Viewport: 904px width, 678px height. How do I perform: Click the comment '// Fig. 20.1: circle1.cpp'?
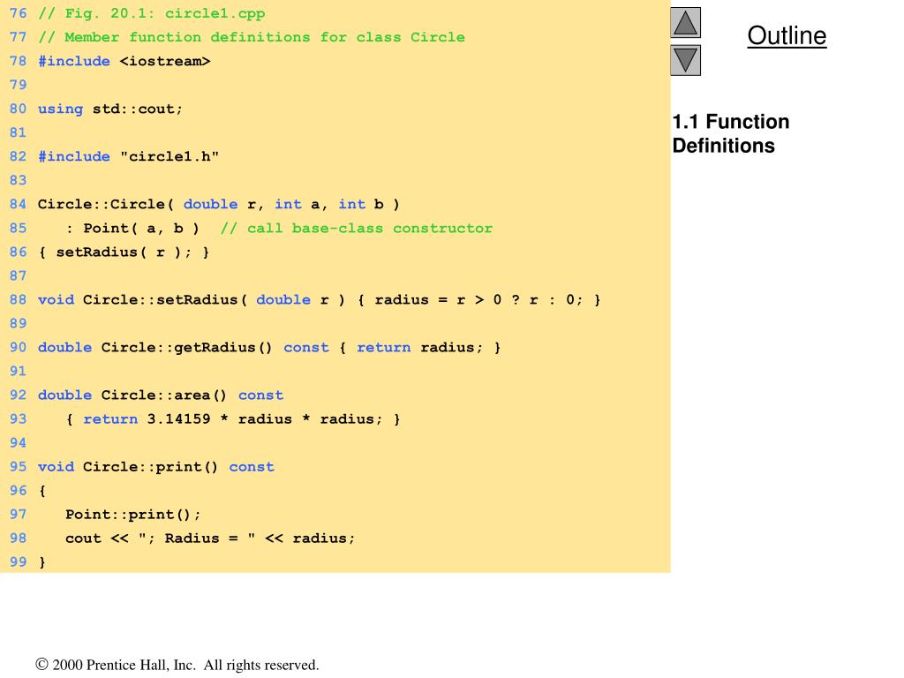click(152, 13)
